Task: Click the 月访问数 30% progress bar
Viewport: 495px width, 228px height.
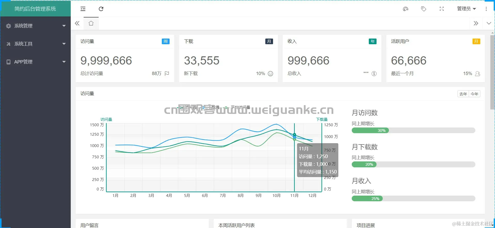Action: point(413,130)
